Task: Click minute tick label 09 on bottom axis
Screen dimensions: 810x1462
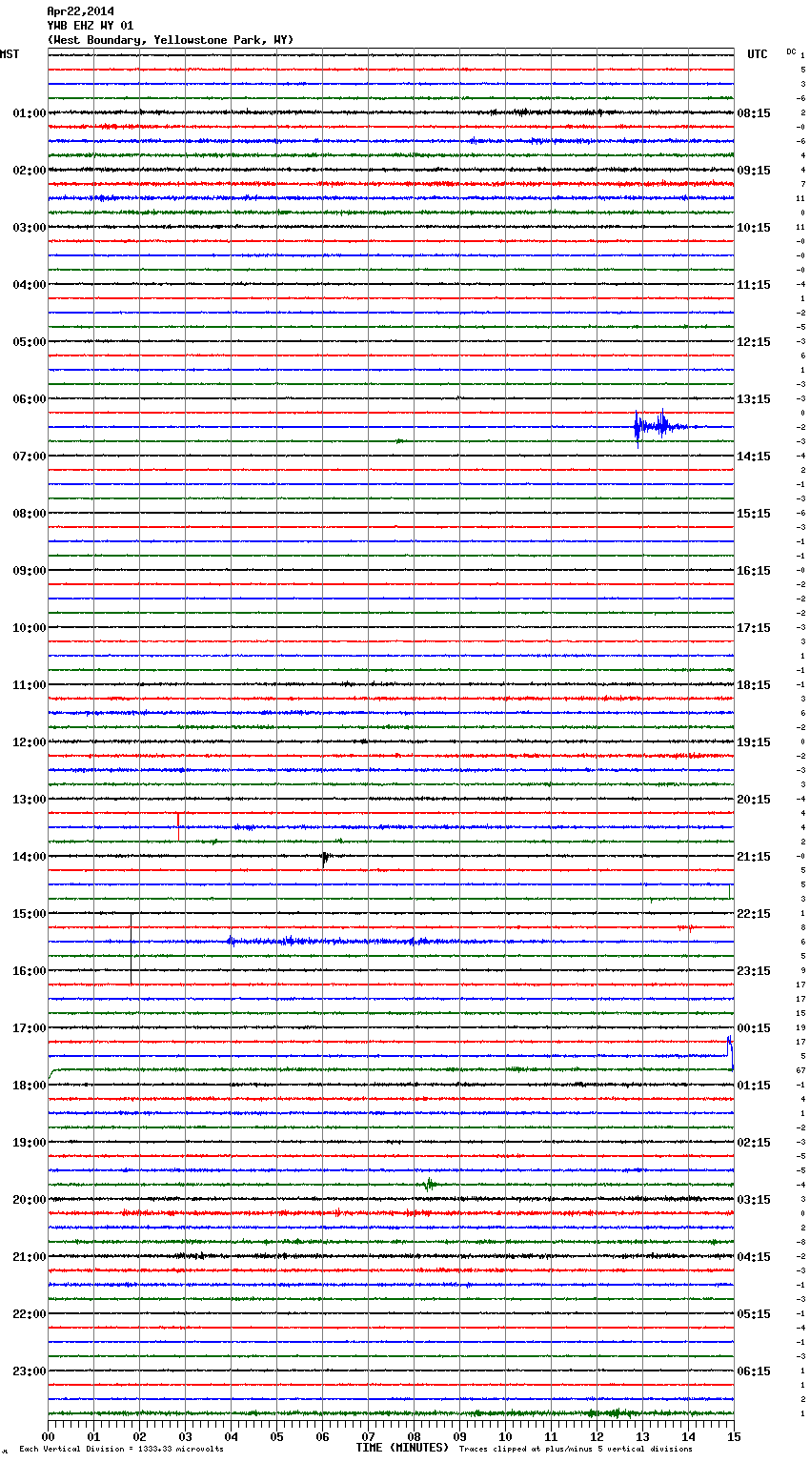Action: [459, 1436]
